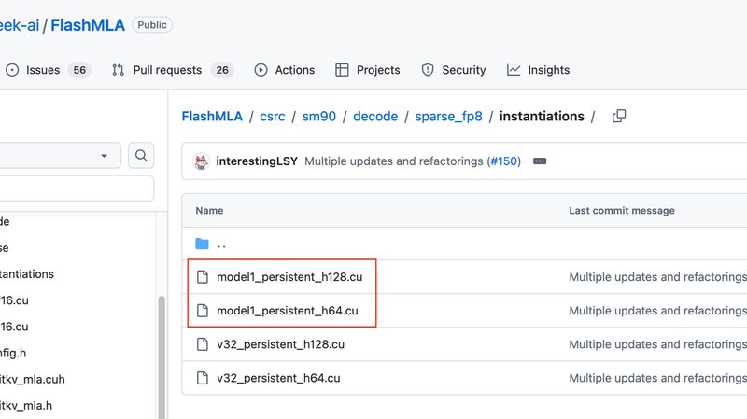
Task: Copy the path with the copy icon
Action: click(619, 116)
